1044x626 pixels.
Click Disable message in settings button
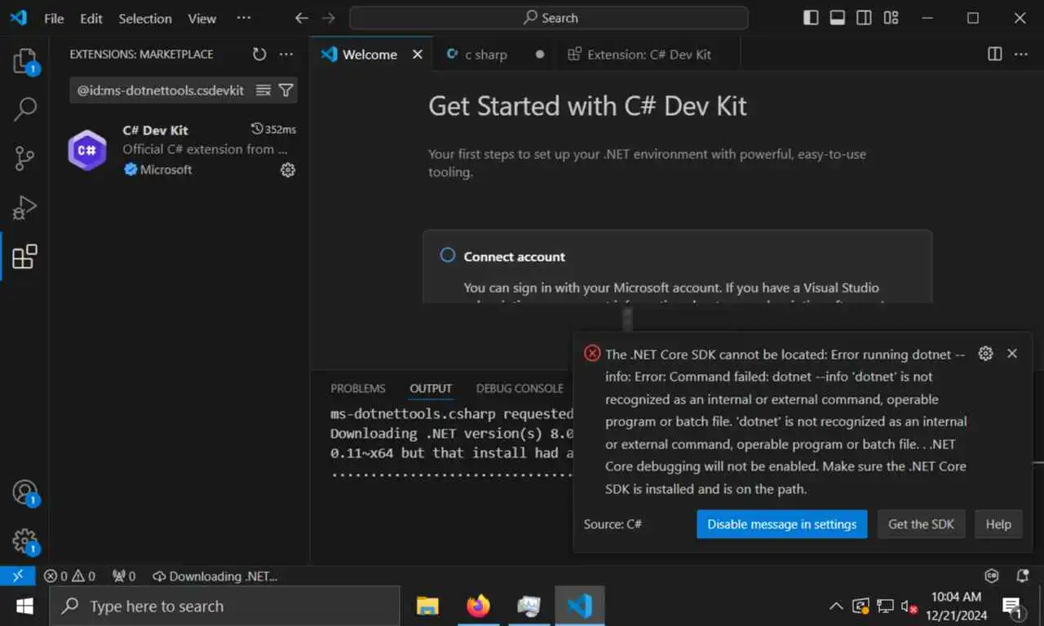(x=782, y=524)
